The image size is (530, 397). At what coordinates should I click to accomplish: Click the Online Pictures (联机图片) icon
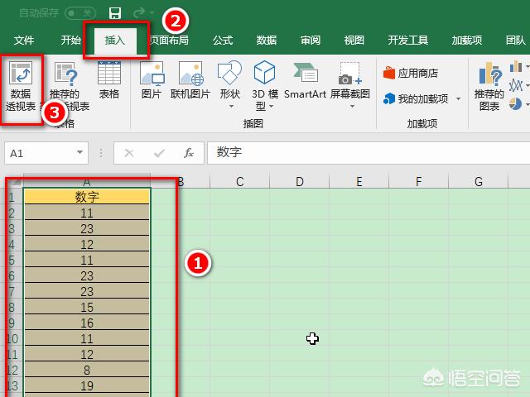coord(190,82)
